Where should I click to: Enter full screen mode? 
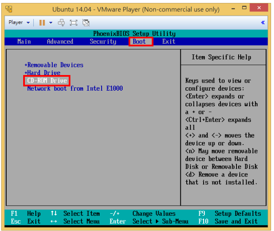(74, 23)
